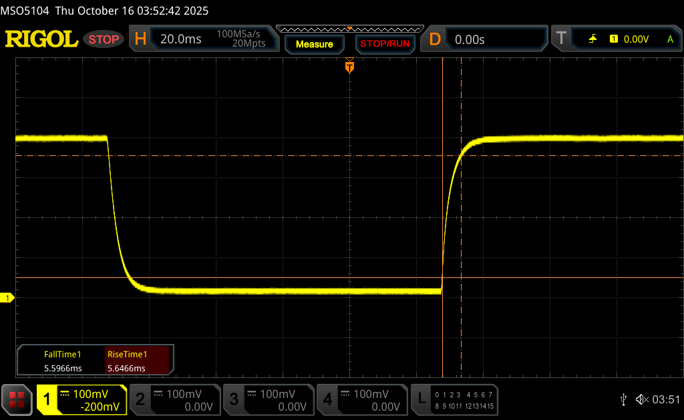Viewport: 684px width, 420px height.
Task: Toggle the muted speaker sound icon
Action: click(641, 399)
